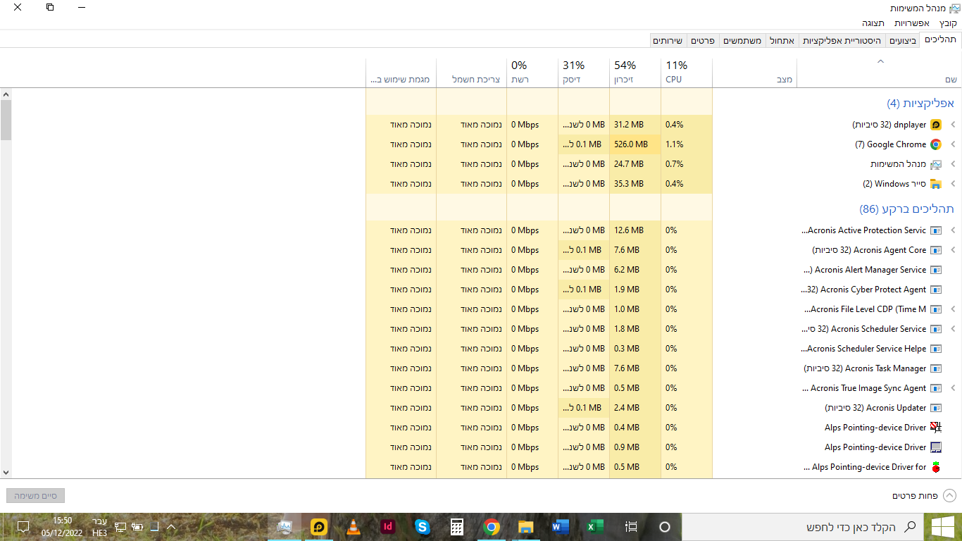Expand the Acronis File Level CDP row
This screenshot has height=541, width=962.
[x=954, y=309]
